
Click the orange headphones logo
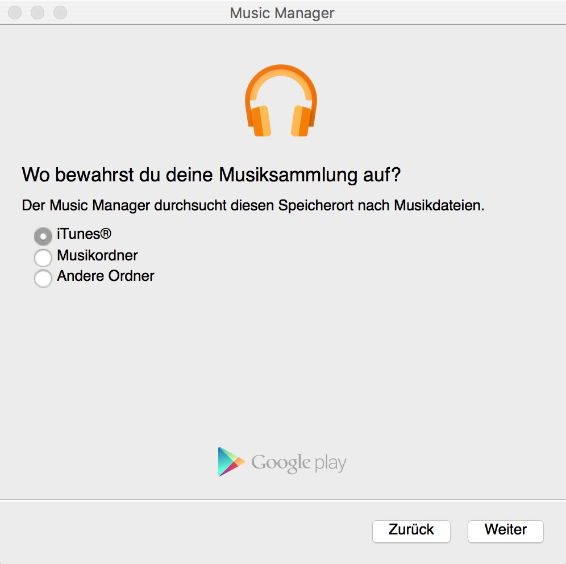[x=281, y=102]
